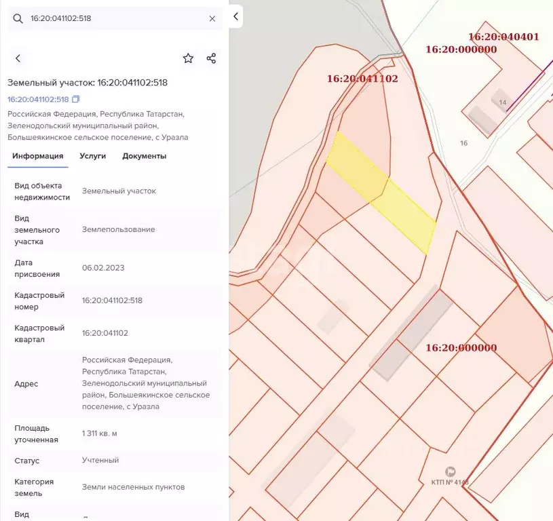553x521 pixels.
Task: Add the parcel to favorites with the star
Action: (x=188, y=58)
